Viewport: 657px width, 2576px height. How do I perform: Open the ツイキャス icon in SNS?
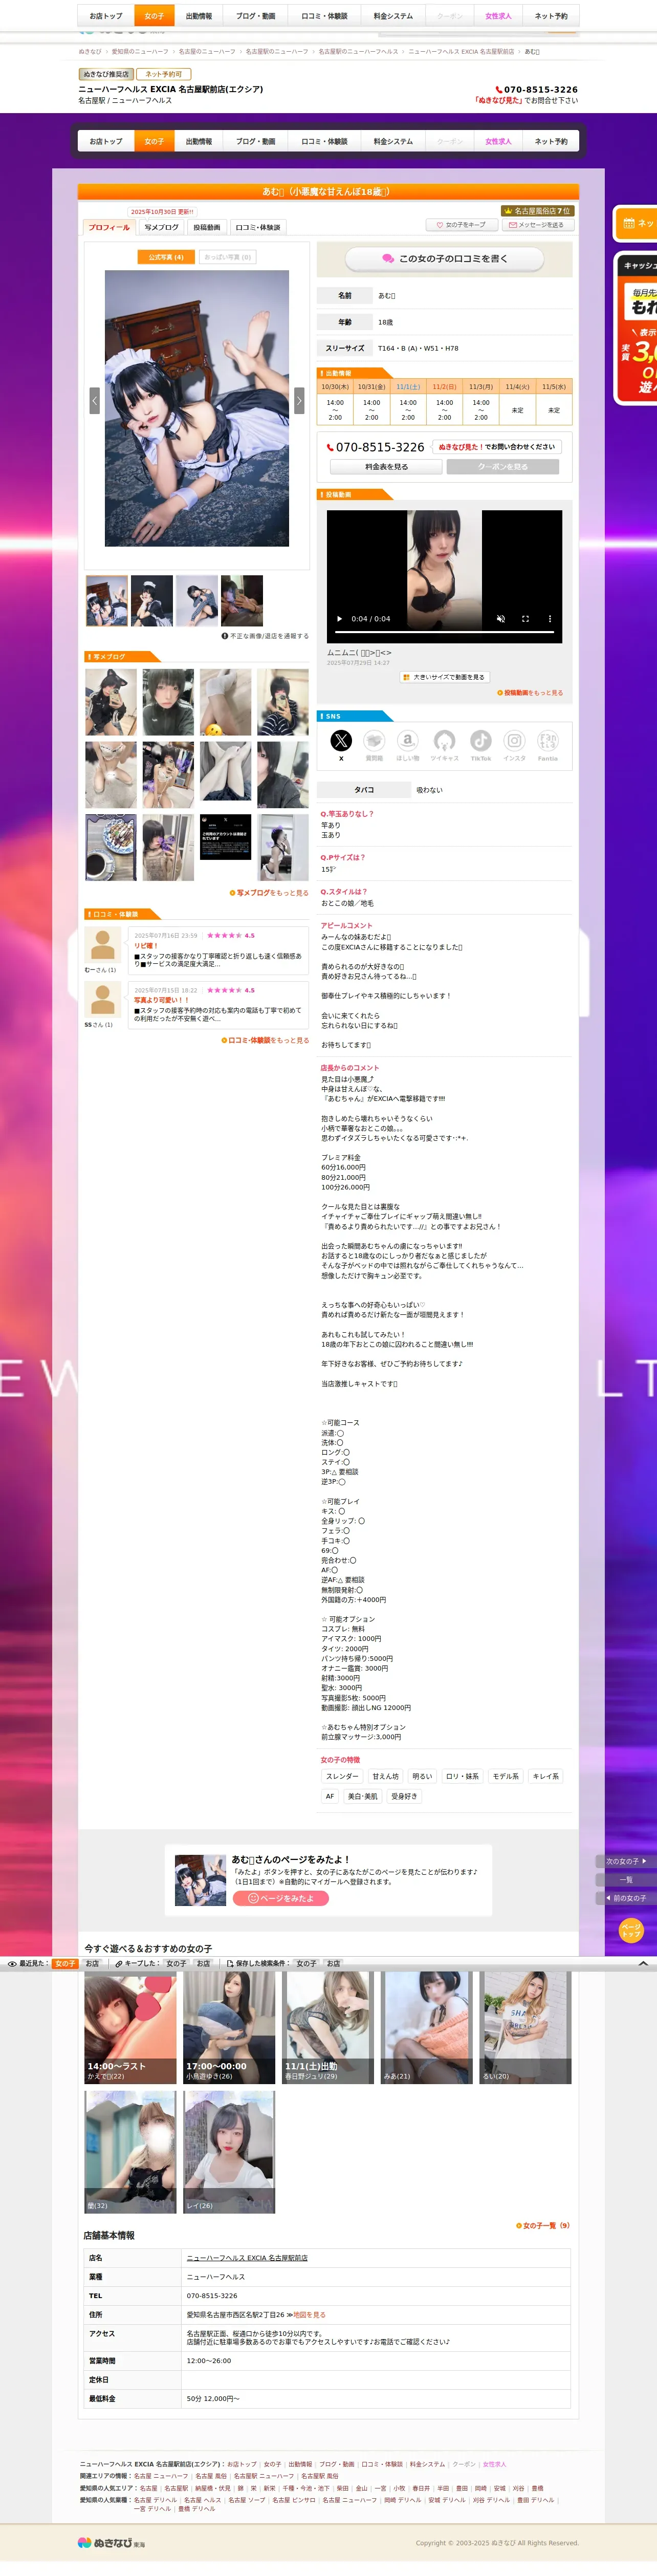coord(444,740)
